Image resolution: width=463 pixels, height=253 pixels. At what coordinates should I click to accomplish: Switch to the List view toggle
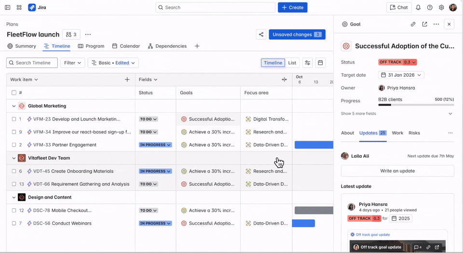[292, 63]
